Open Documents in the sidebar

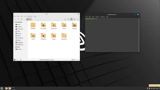pyautogui.click(x=19, y=29)
